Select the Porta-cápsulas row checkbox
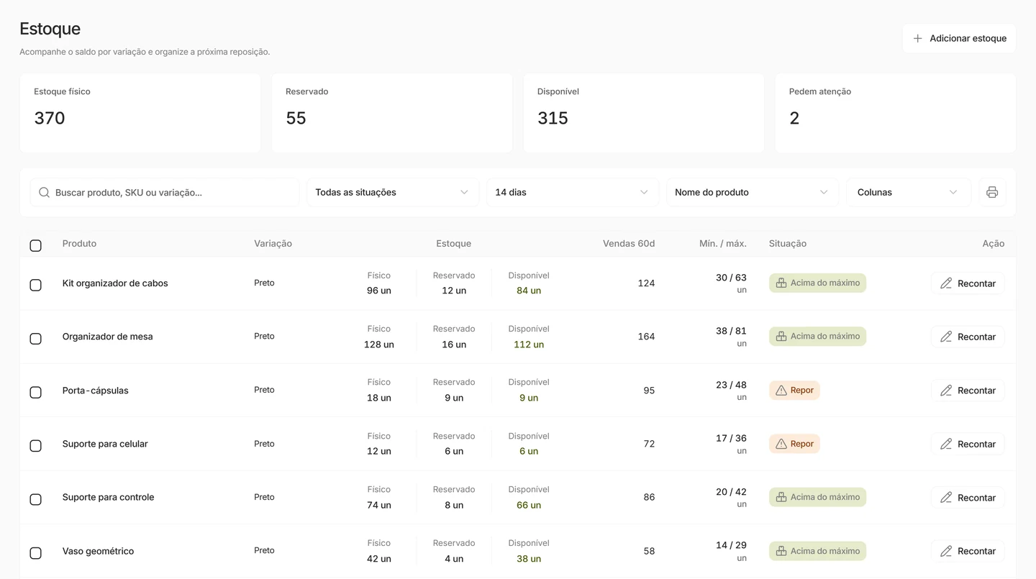The width and height of the screenshot is (1036, 579). (35, 392)
